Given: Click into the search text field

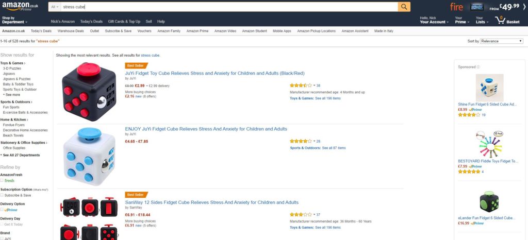Looking at the screenshot, I should 229,7.
